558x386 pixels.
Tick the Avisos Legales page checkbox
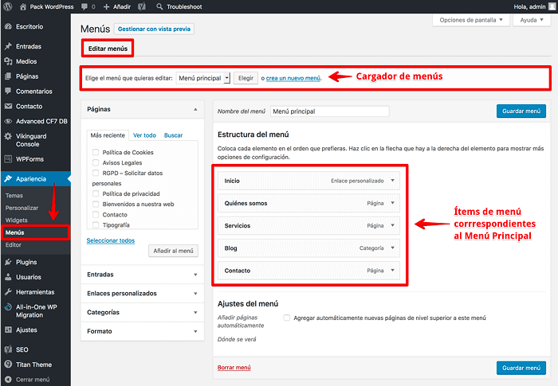(96, 162)
